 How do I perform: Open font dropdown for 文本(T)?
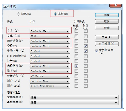pyautogui.click(x=50, y=31)
